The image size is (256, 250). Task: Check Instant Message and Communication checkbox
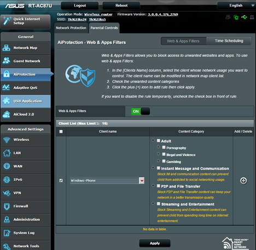159,168
